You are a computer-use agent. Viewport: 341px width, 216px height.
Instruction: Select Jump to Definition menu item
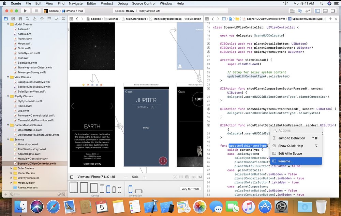(x=296, y=138)
